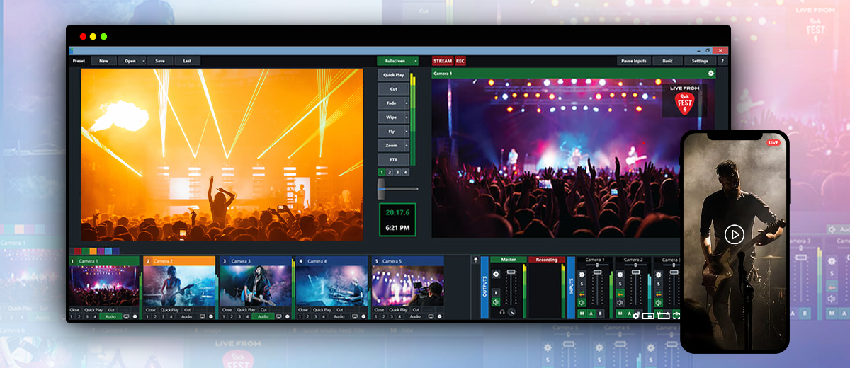Toggle Audio on Camera 1 input

click(110, 316)
